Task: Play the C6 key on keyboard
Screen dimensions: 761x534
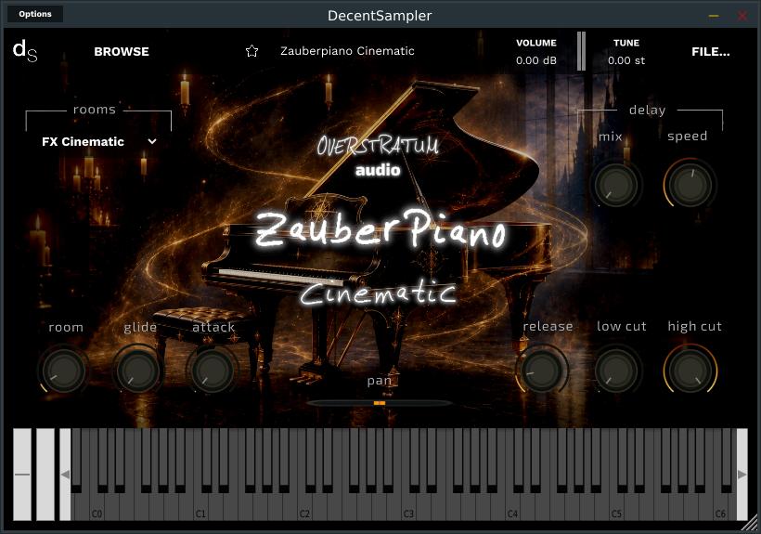Action: (x=720, y=507)
